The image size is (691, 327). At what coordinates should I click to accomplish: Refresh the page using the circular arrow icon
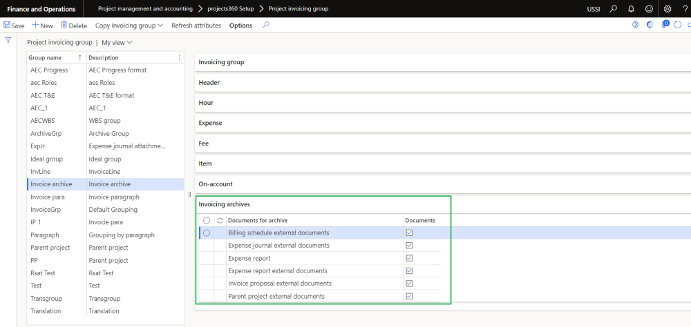point(677,25)
